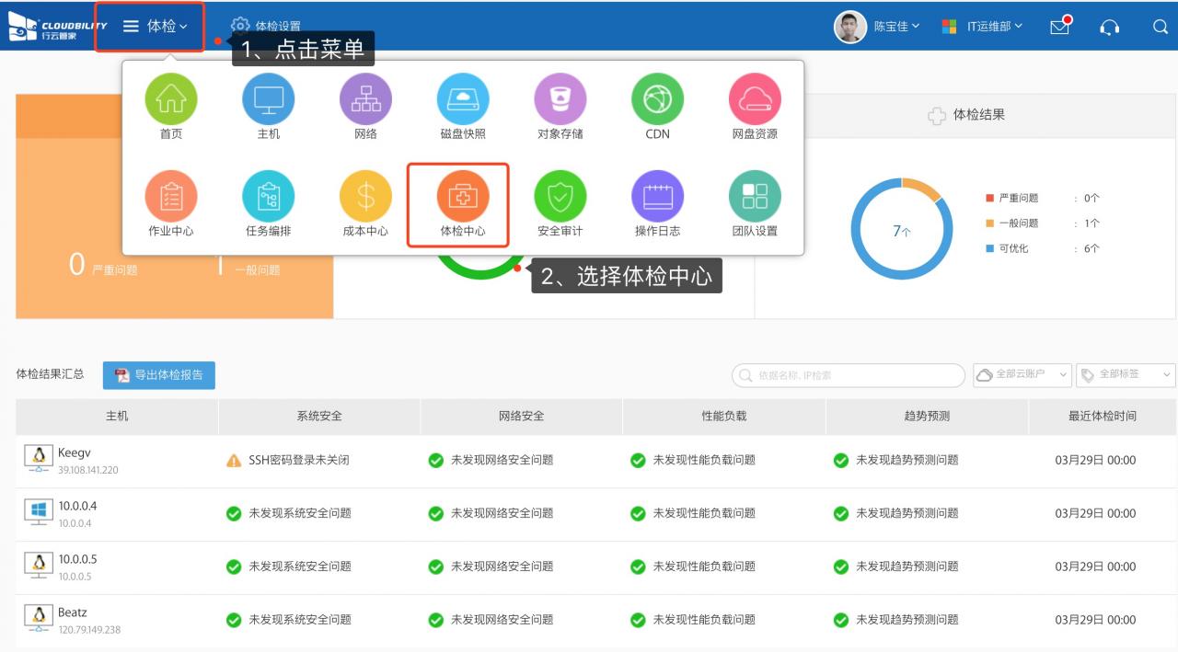
Task: Click the 导出体检报告 export button
Action: point(159,375)
